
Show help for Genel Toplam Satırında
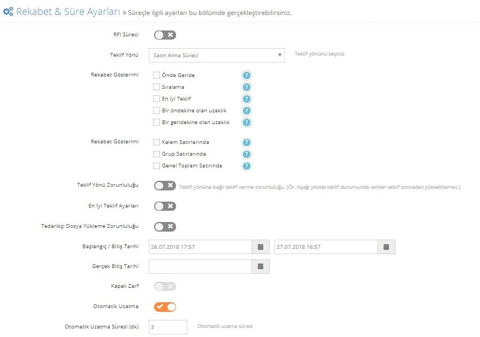pyautogui.click(x=247, y=166)
